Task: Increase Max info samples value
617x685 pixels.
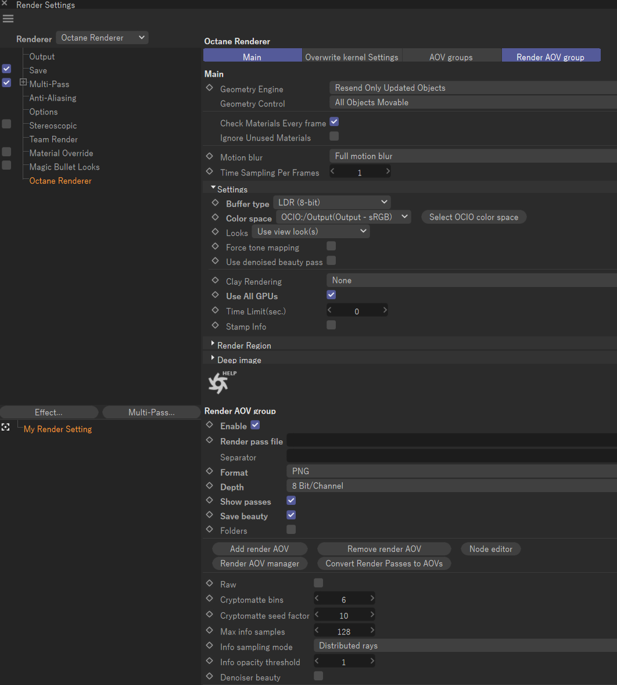Action: [x=372, y=630]
